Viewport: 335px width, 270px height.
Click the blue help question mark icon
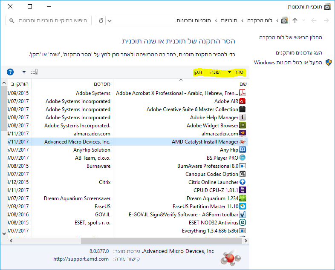(10, 72)
